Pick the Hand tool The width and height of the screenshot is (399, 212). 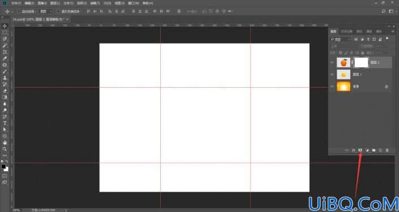(5, 142)
